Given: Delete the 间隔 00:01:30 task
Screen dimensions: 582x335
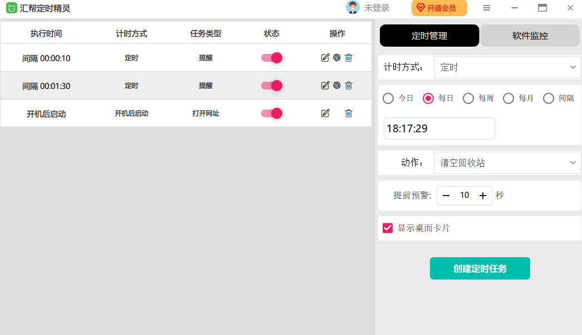Looking at the screenshot, I should (349, 86).
